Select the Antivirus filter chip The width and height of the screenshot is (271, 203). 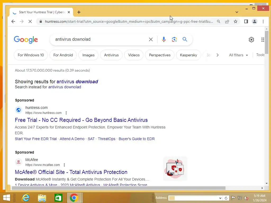pyautogui.click(x=111, y=55)
